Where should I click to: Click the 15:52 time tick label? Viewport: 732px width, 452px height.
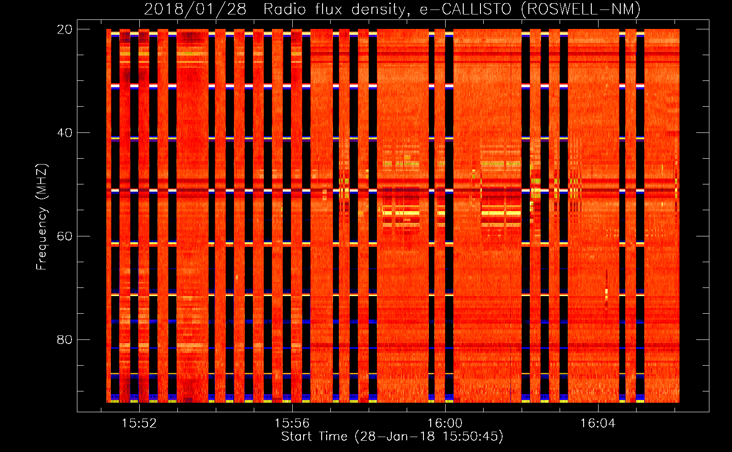click(x=139, y=424)
